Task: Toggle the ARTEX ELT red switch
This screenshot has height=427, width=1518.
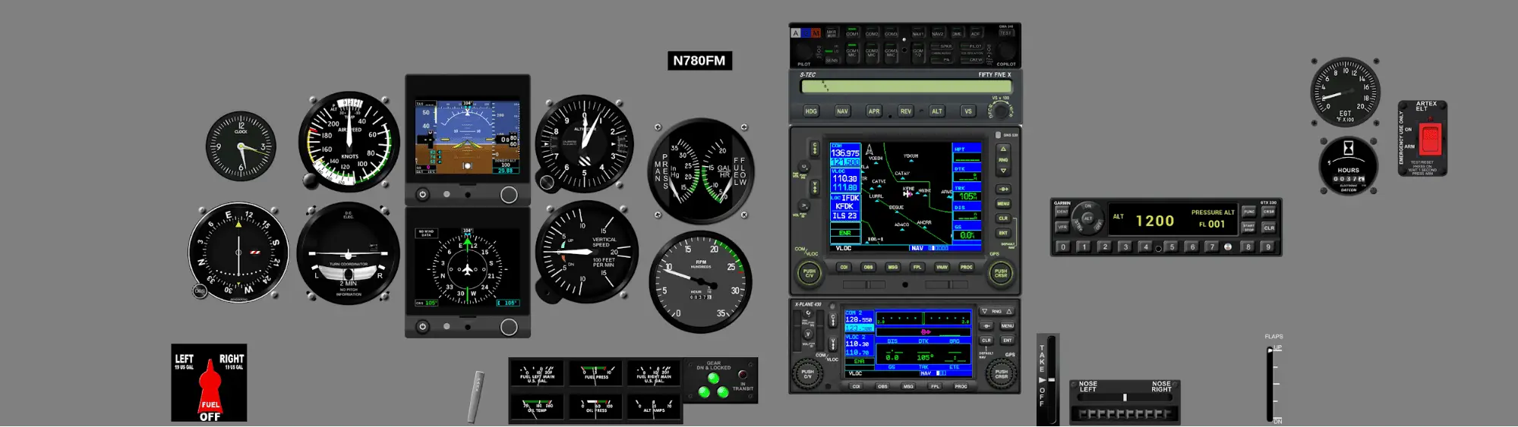Action: (1430, 139)
